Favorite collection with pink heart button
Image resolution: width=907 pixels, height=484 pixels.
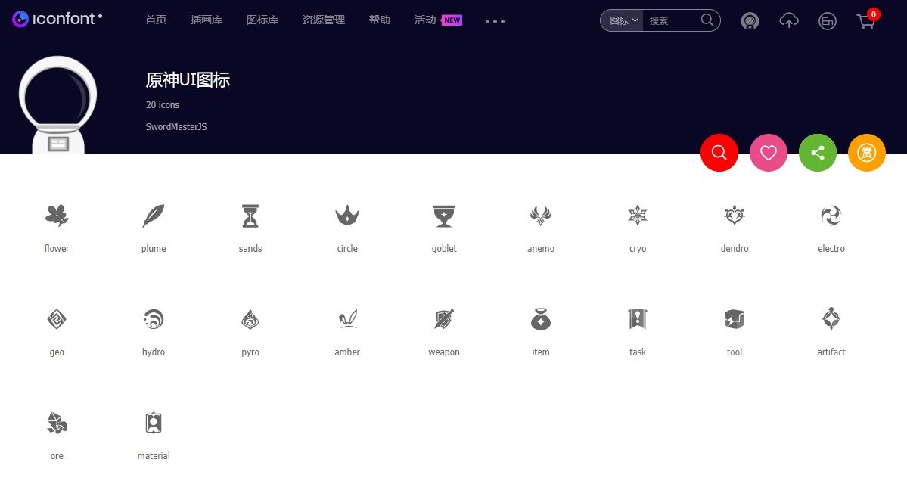point(768,153)
